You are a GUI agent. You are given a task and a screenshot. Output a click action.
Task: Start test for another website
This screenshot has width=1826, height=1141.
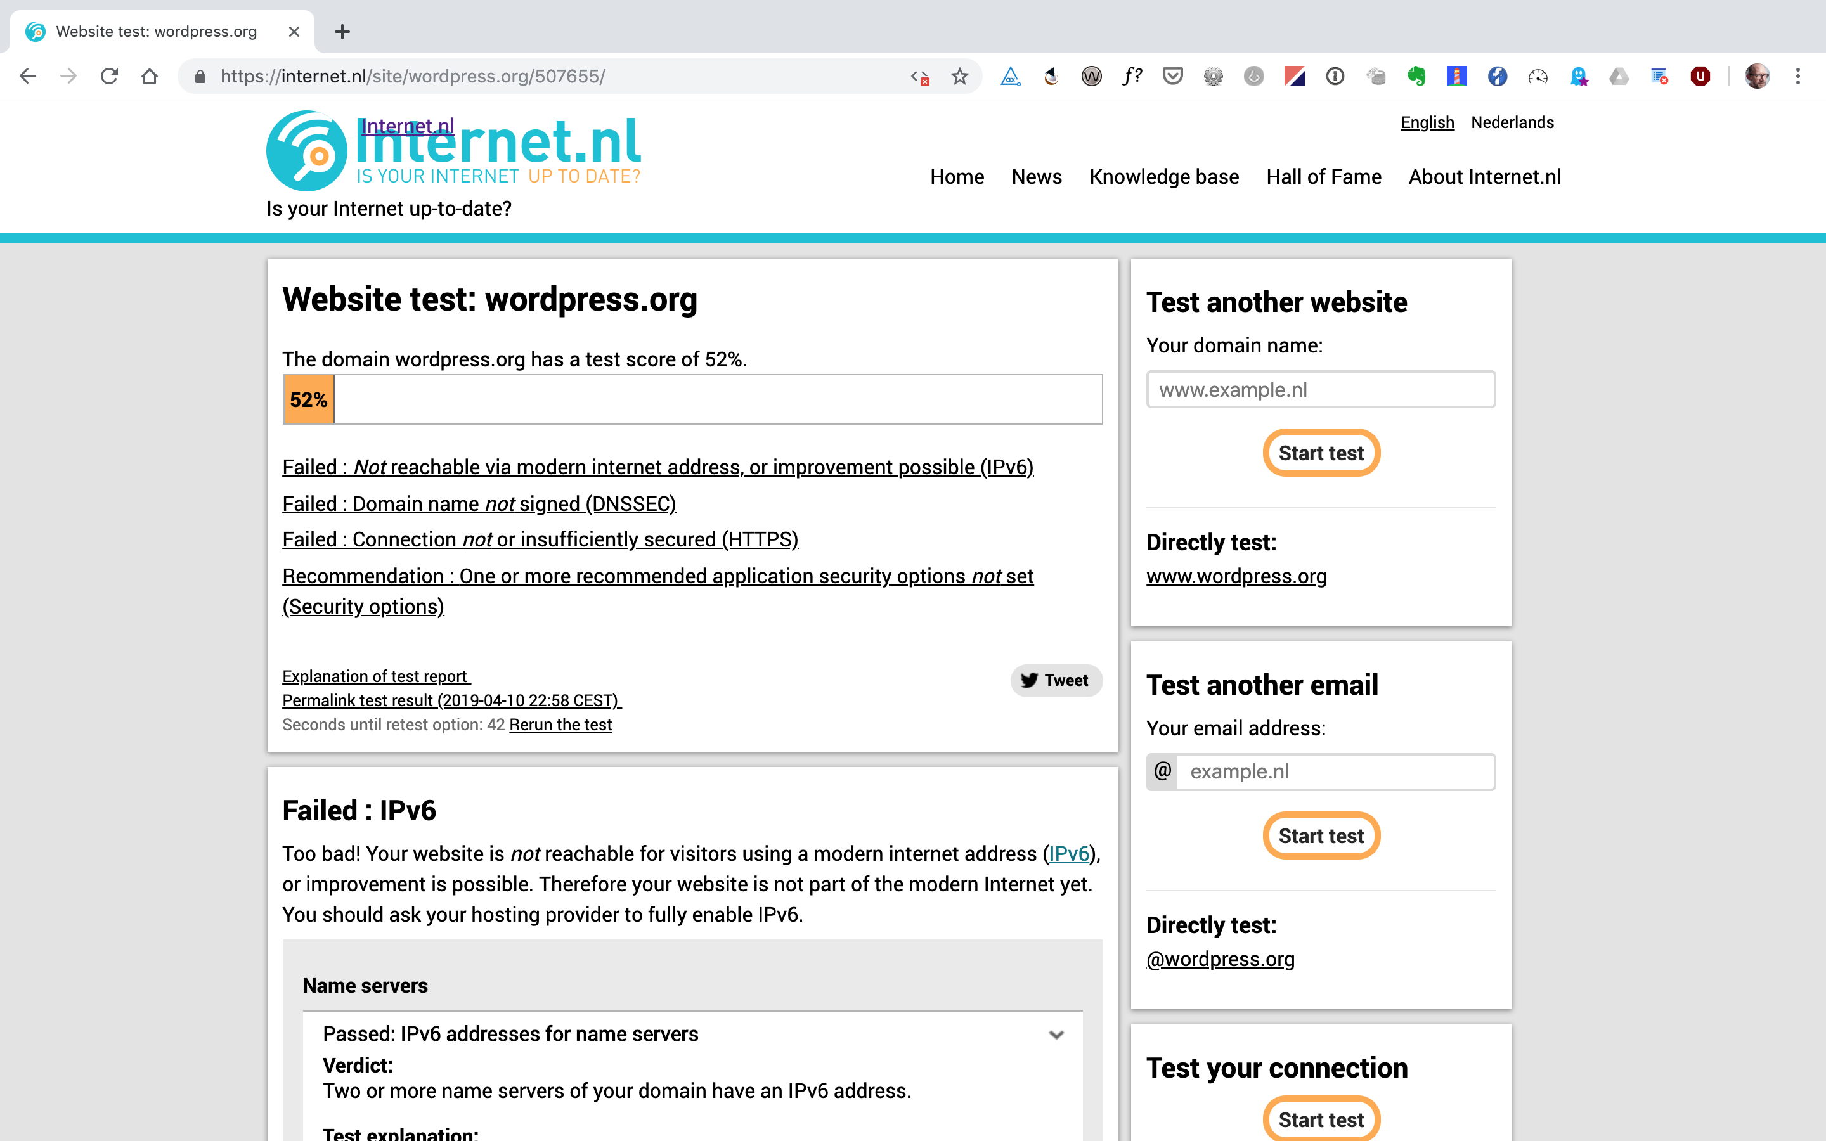[x=1321, y=453]
